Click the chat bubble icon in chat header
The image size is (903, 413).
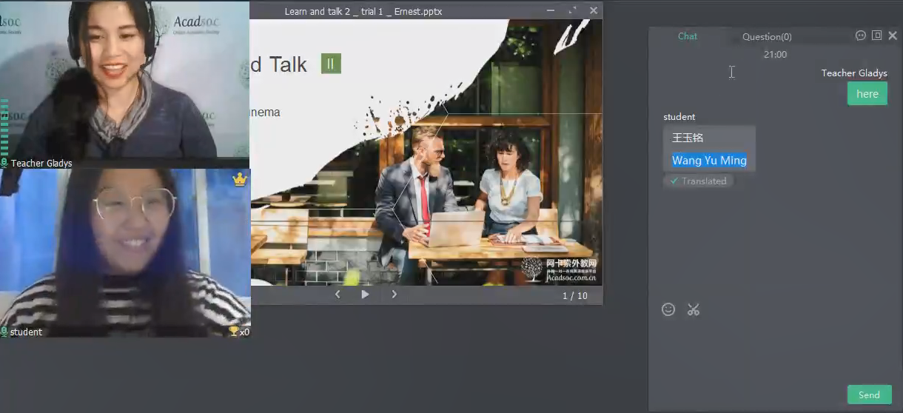860,36
